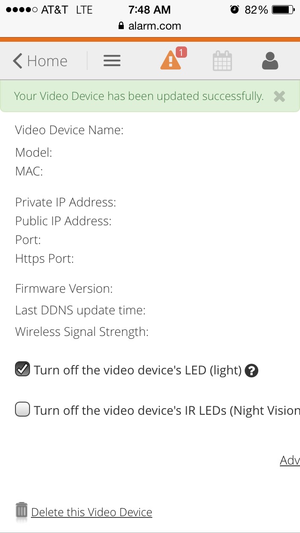Open help question mark beside LED option
The image size is (300, 533).
coord(251,371)
